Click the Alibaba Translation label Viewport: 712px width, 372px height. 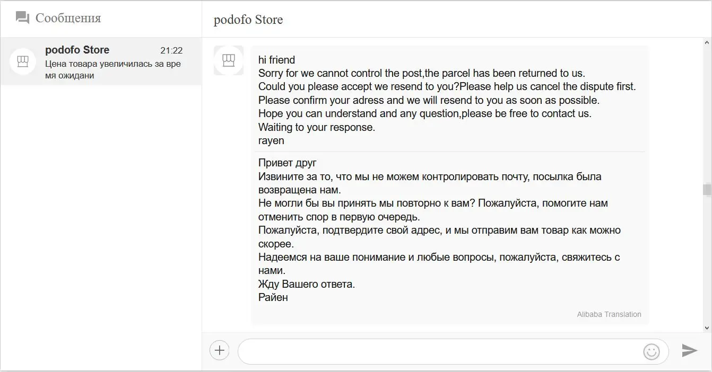609,314
